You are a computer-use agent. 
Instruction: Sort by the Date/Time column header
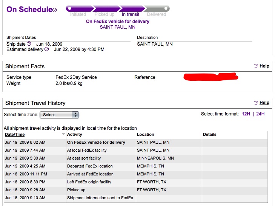15,134
